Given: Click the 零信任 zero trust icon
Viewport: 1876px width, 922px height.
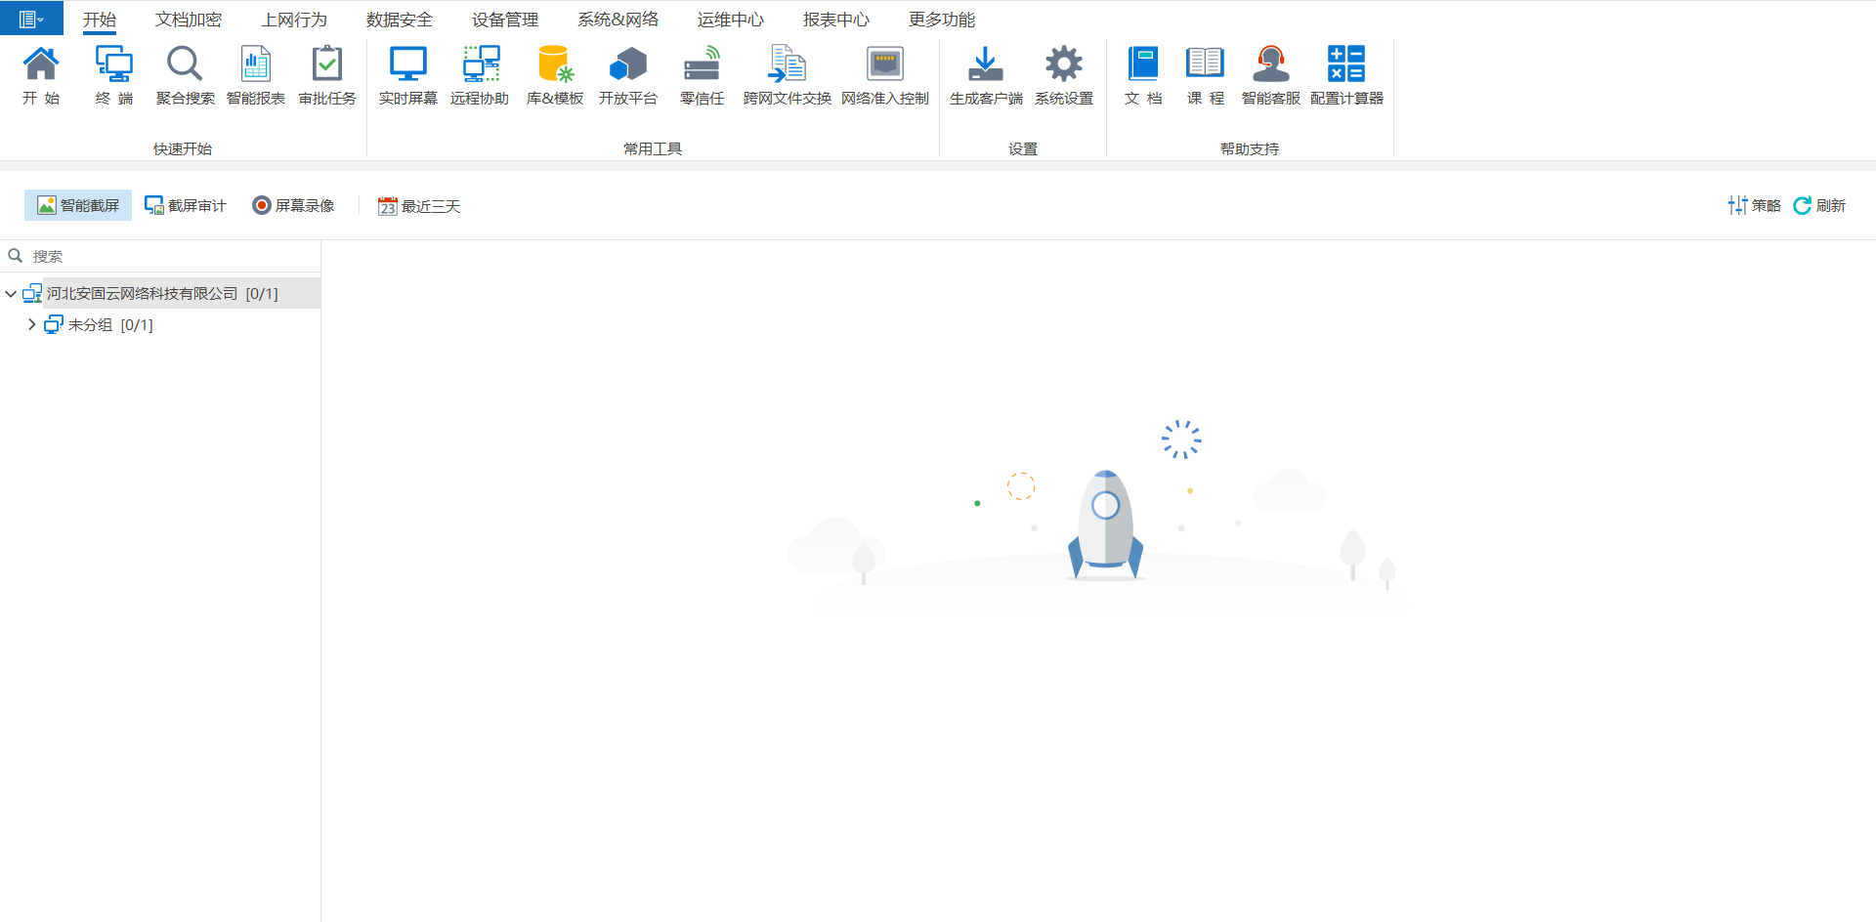Looking at the screenshot, I should coord(702,75).
